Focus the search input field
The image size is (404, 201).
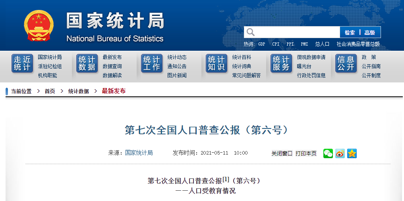[x=297, y=32]
